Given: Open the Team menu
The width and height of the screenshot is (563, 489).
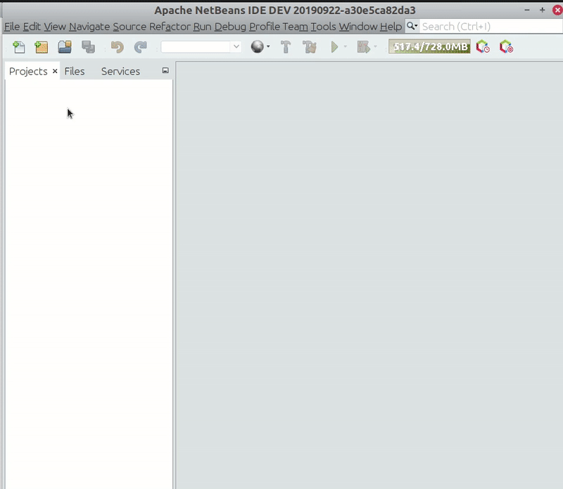Looking at the screenshot, I should coord(295,27).
